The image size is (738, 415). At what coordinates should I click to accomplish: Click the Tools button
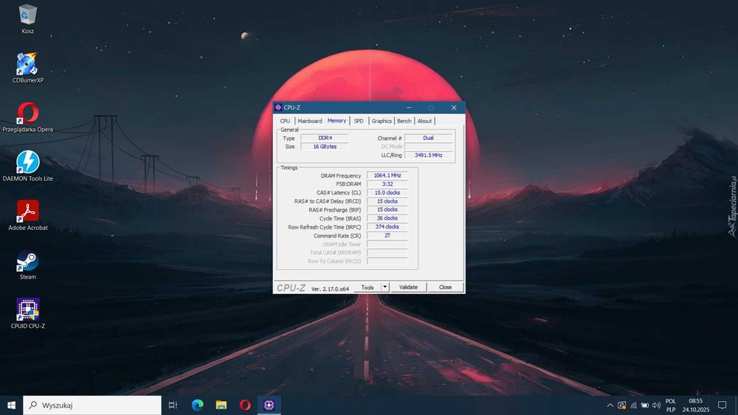coord(368,287)
